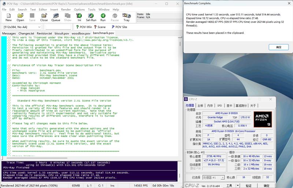Click the Pause render icon

click(x=115, y=17)
